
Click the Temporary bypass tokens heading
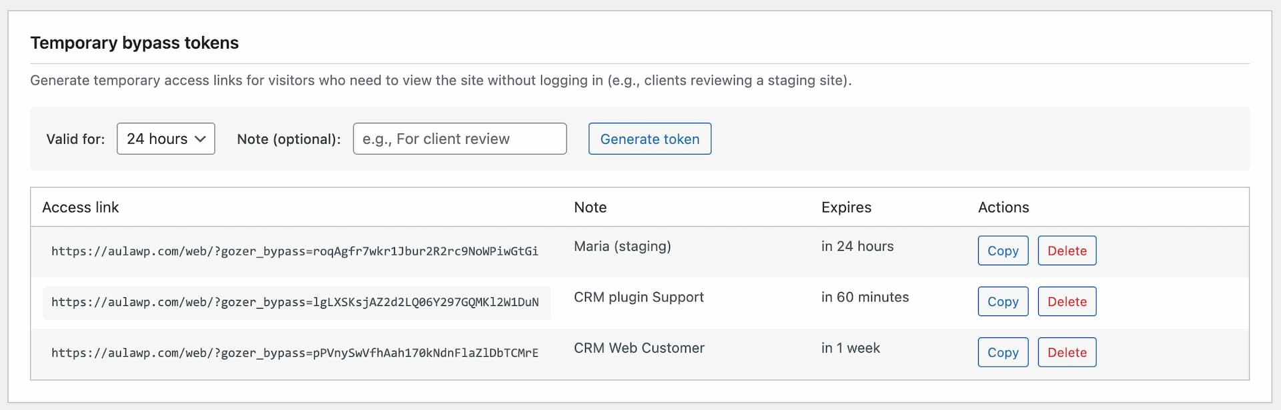pyautogui.click(x=134, y=43)
